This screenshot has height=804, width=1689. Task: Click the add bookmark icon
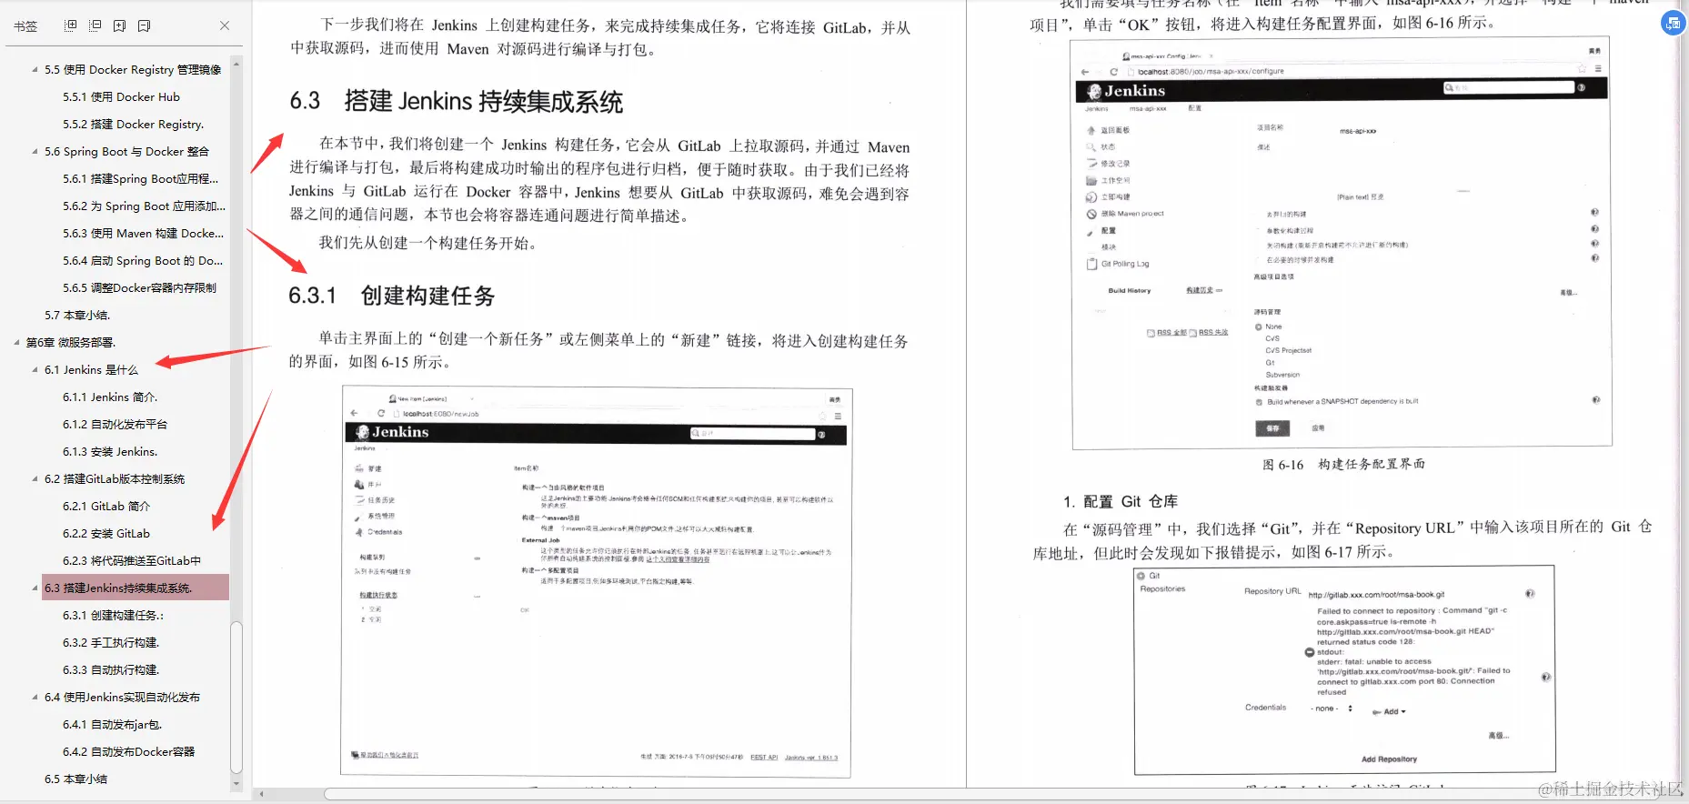pos(119,25)
